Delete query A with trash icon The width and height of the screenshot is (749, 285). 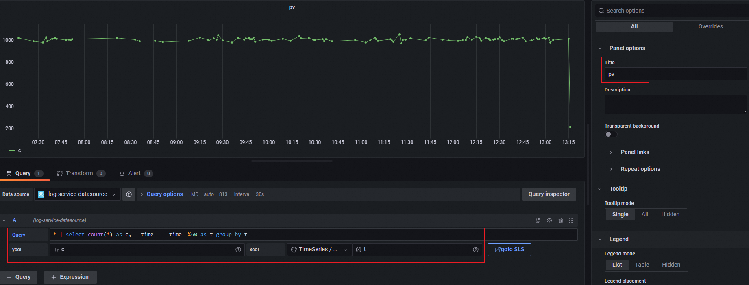pyautogui.click(x=561, y=220)
